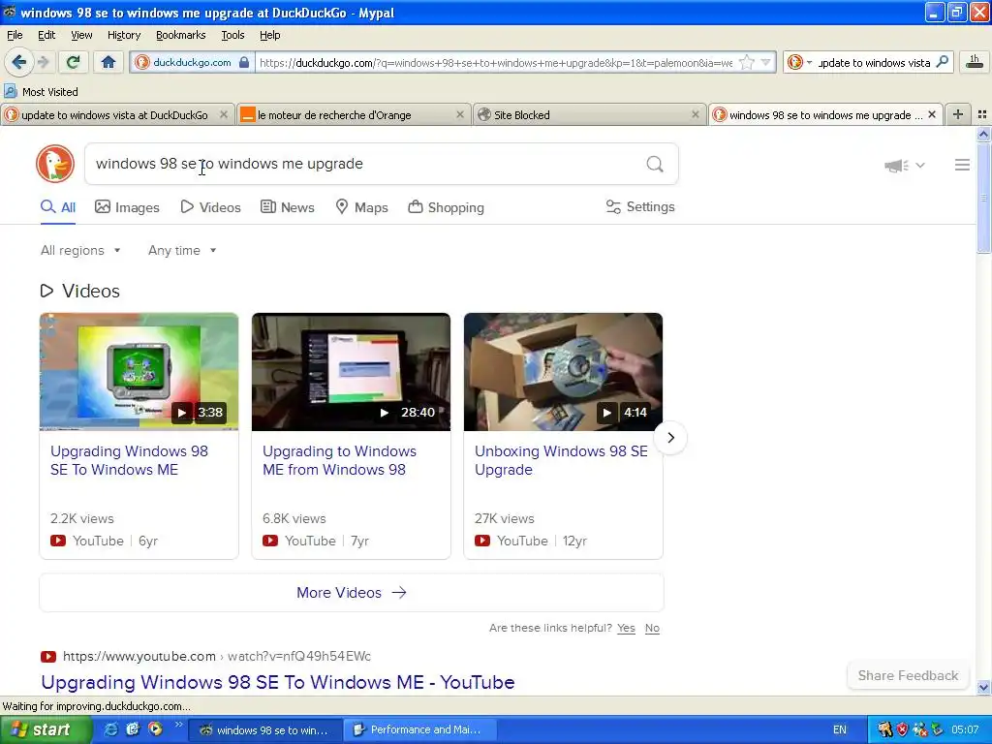Open 'Upgrading to Windows ME from Windows 98' link
The image size is (992, 744).
[x=339, y=460]
